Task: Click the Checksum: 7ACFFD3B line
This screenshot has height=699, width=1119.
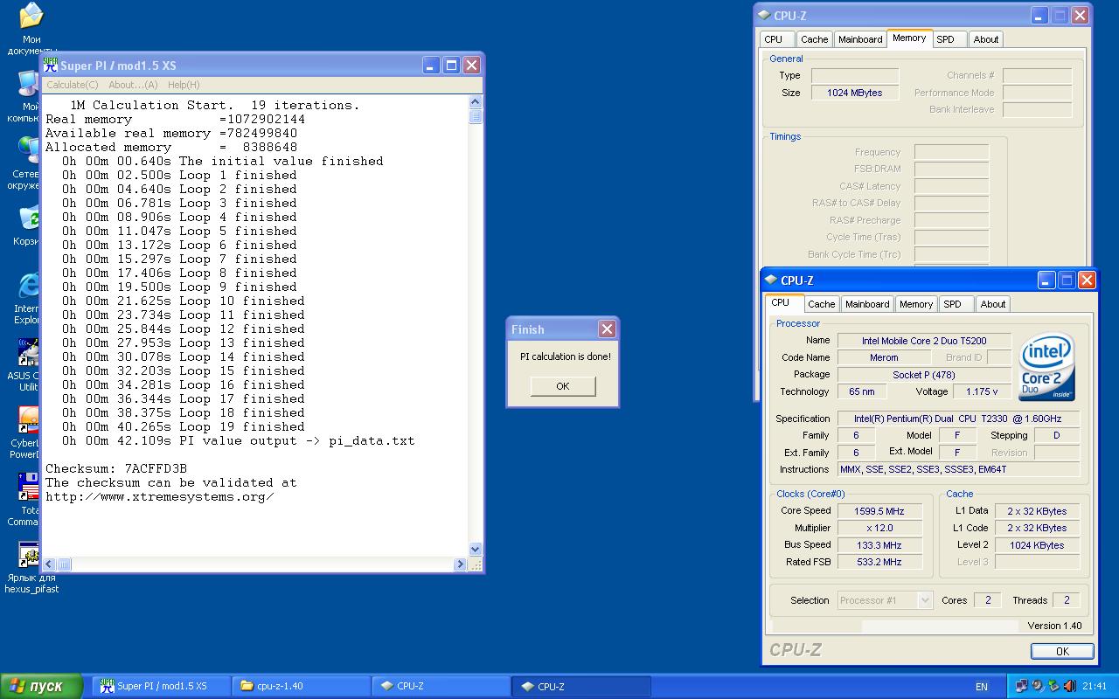Action: 116,469
